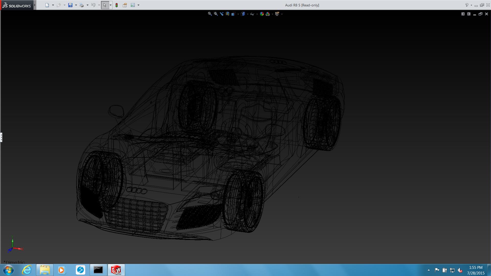Click the Print icon in toolbar
Screen dimensions: 491x276
82,5
